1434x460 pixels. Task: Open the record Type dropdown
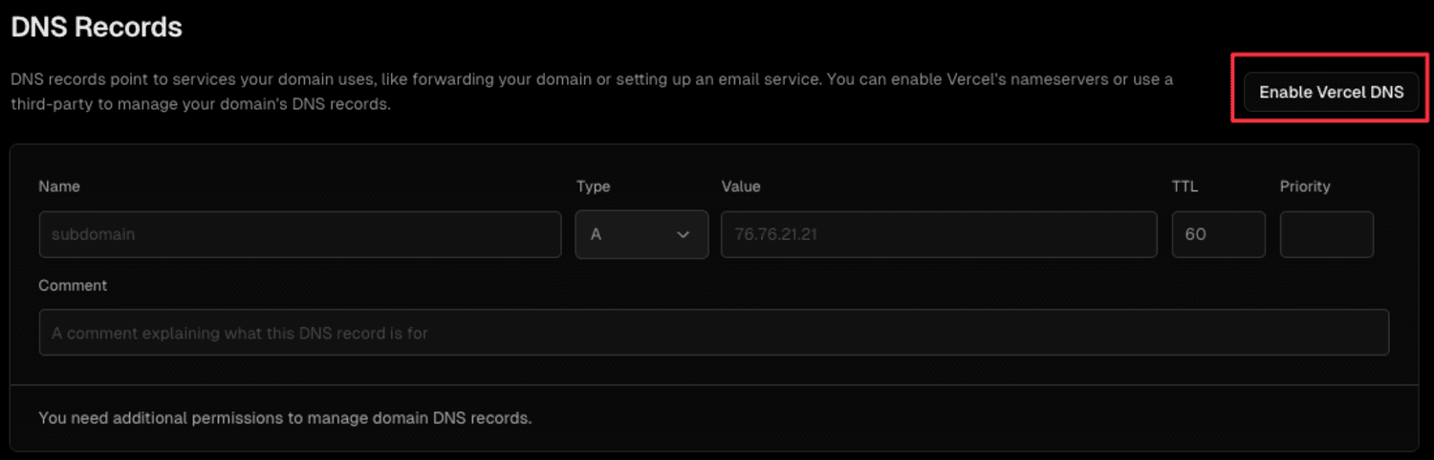[x=641, y=234]
